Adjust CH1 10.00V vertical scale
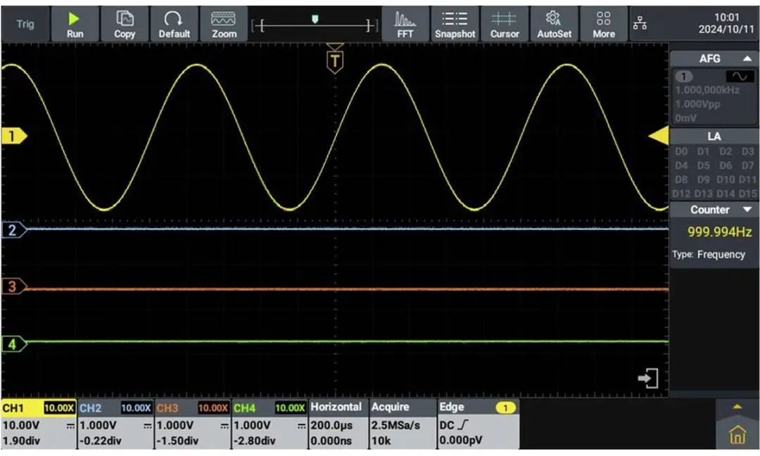The width and height of the screenshot is (760, 456). (x=21, y=426)
